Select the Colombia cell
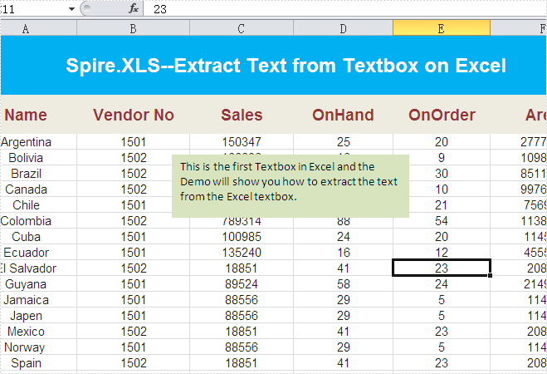547x374 pixels. pos(39,221)
